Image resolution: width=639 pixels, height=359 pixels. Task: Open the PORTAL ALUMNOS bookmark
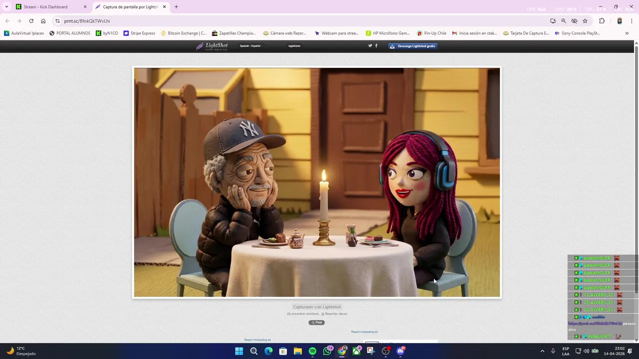pos(70,33)
